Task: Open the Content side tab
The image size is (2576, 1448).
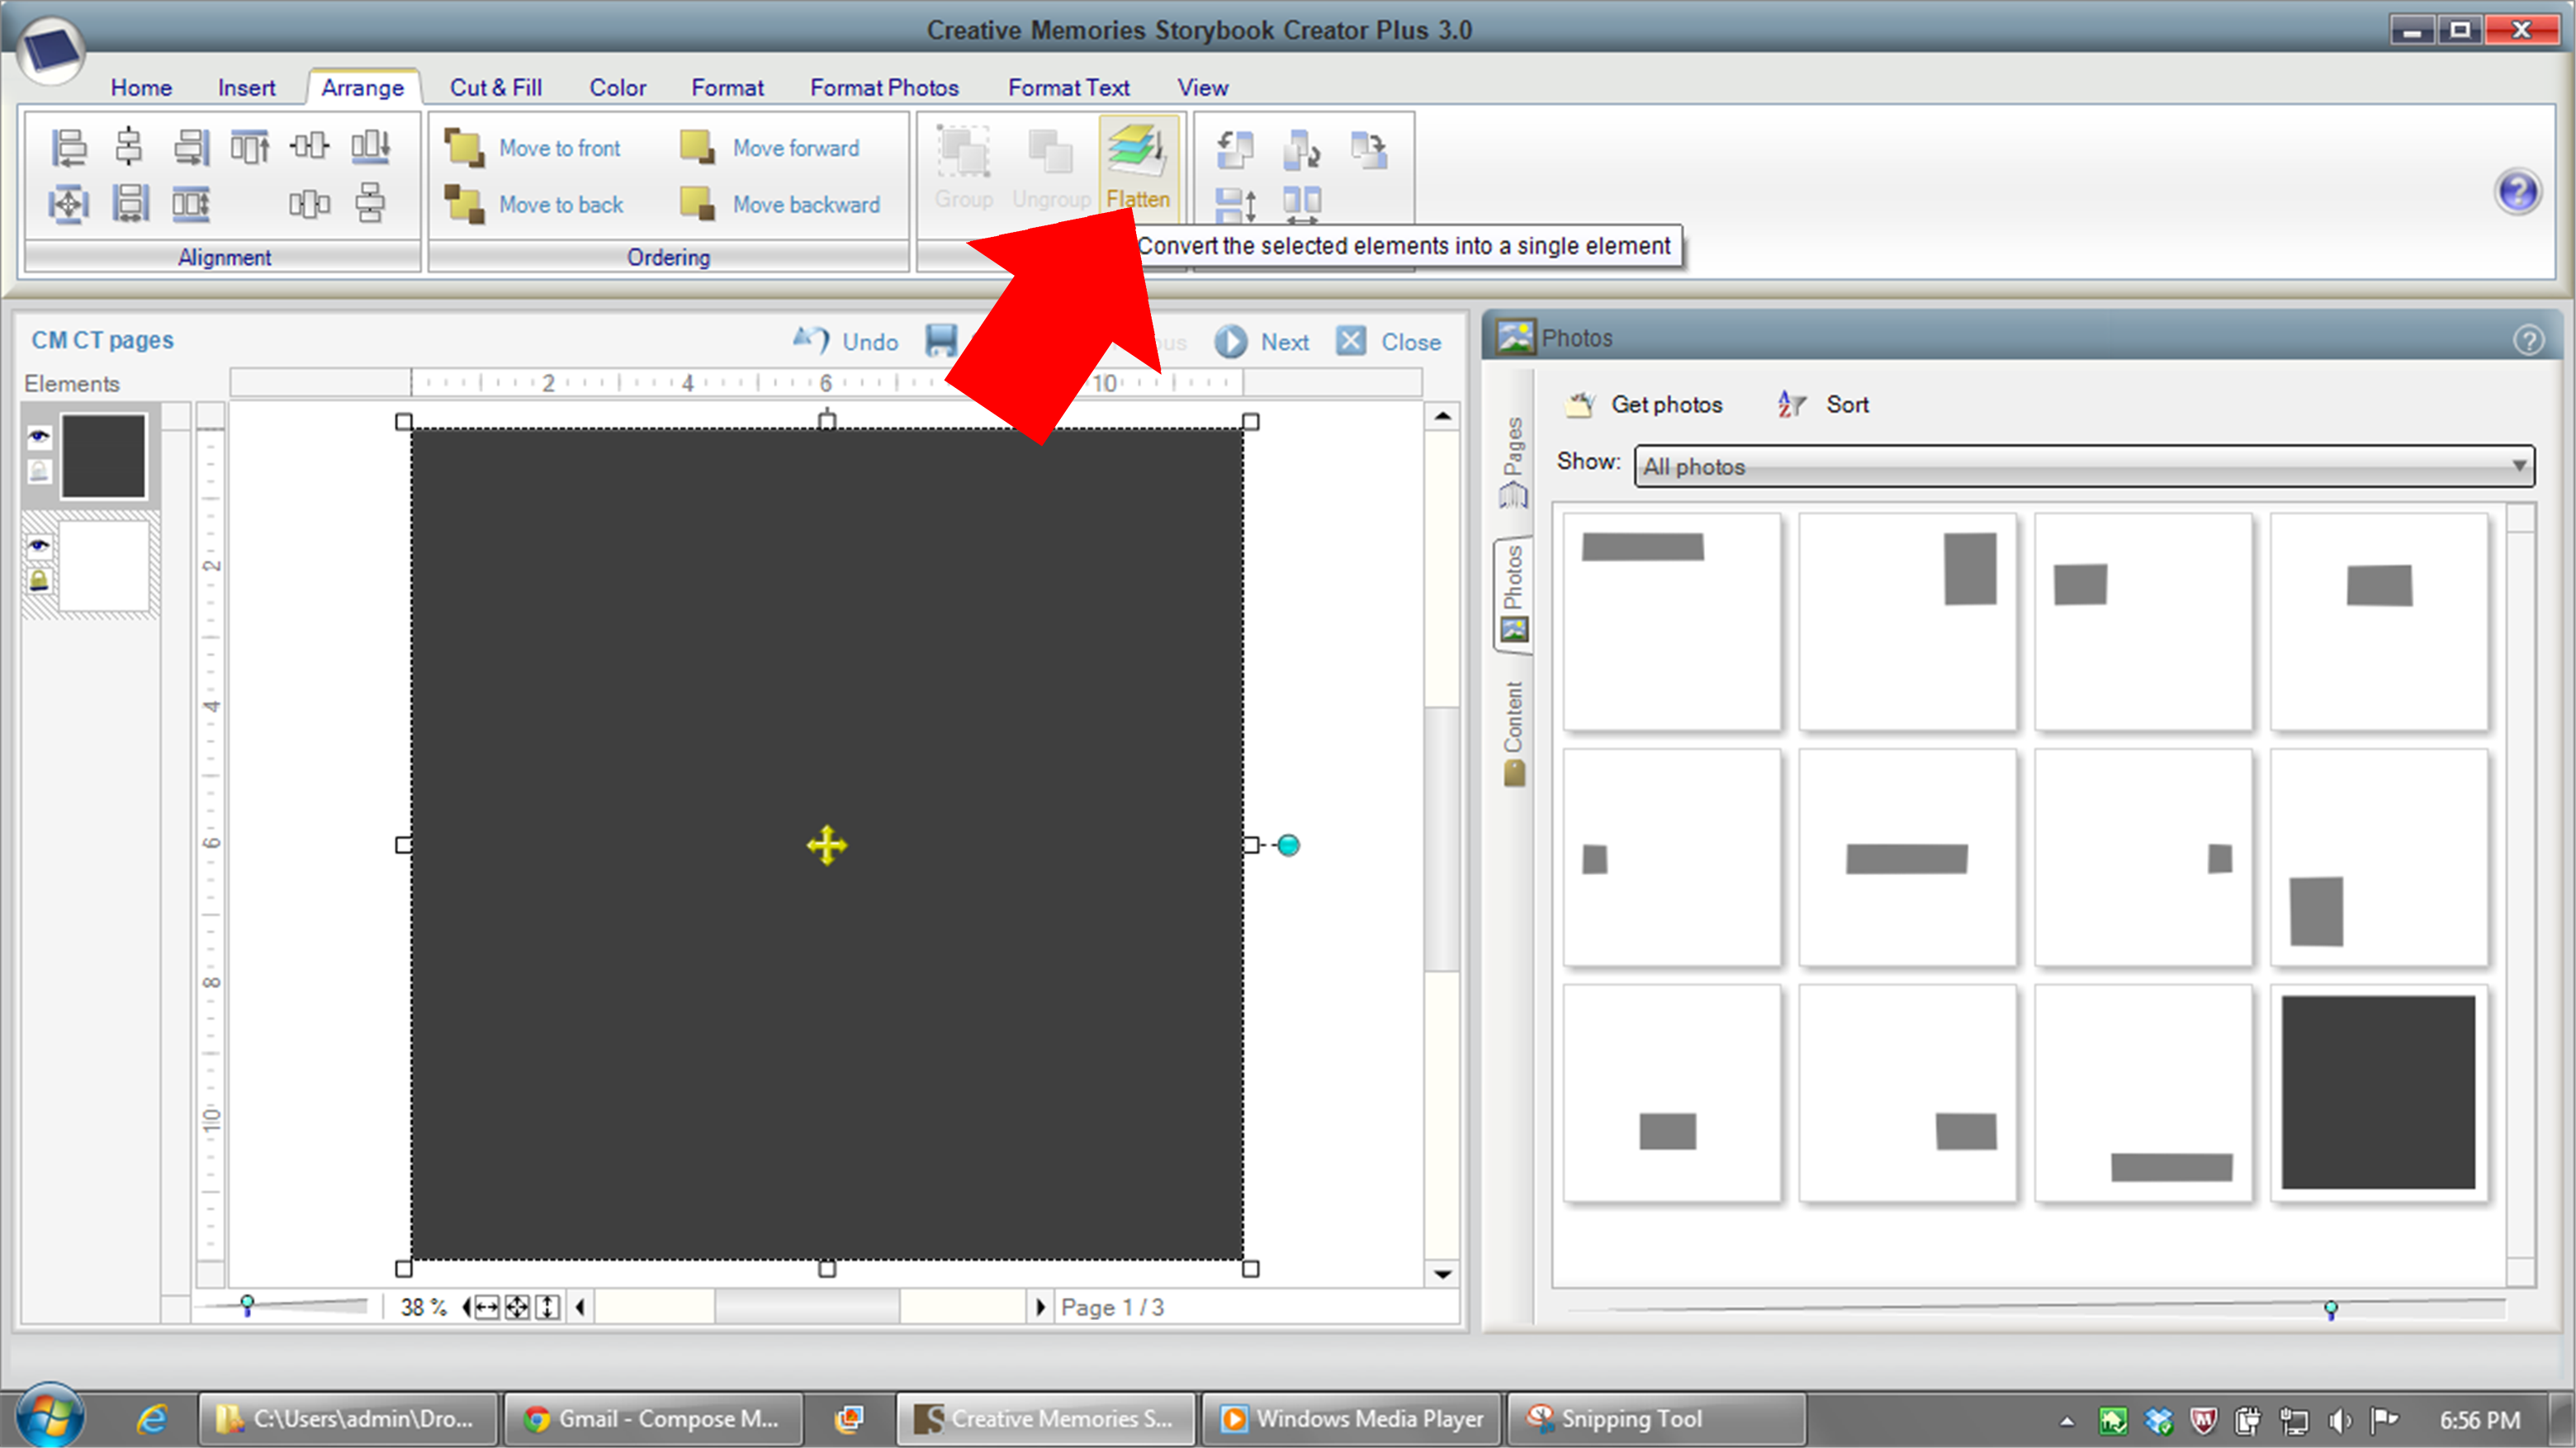Action: 1513,734
